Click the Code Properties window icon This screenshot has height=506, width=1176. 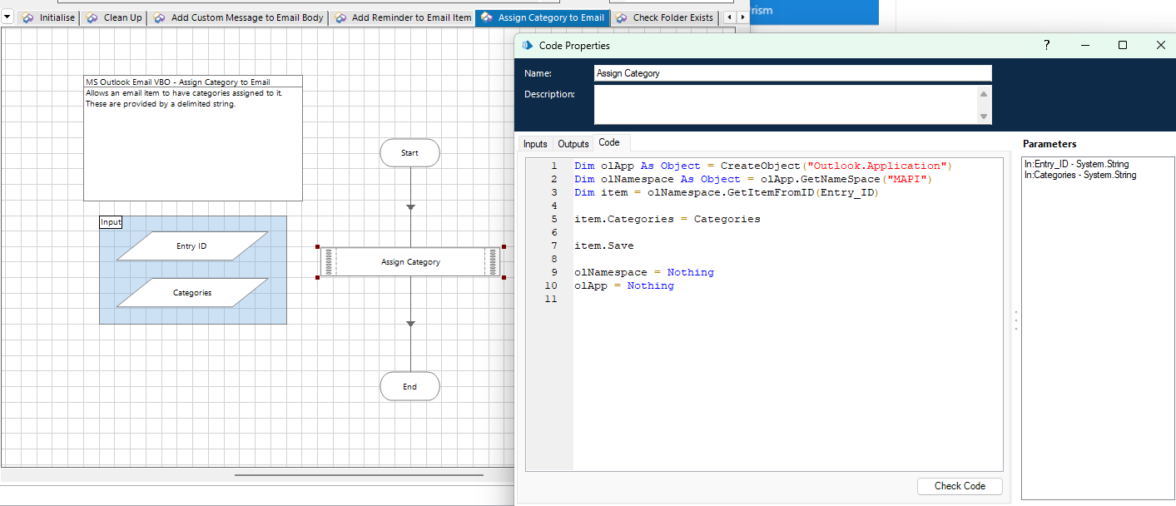tap(526, 46)
